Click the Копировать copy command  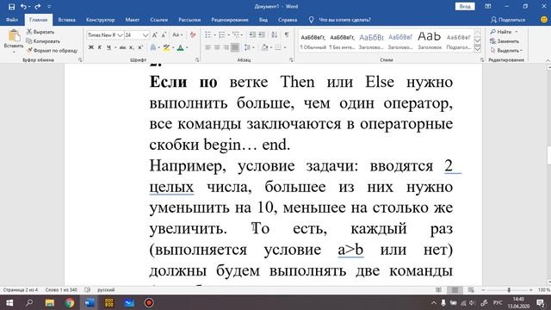click(43, 41)
